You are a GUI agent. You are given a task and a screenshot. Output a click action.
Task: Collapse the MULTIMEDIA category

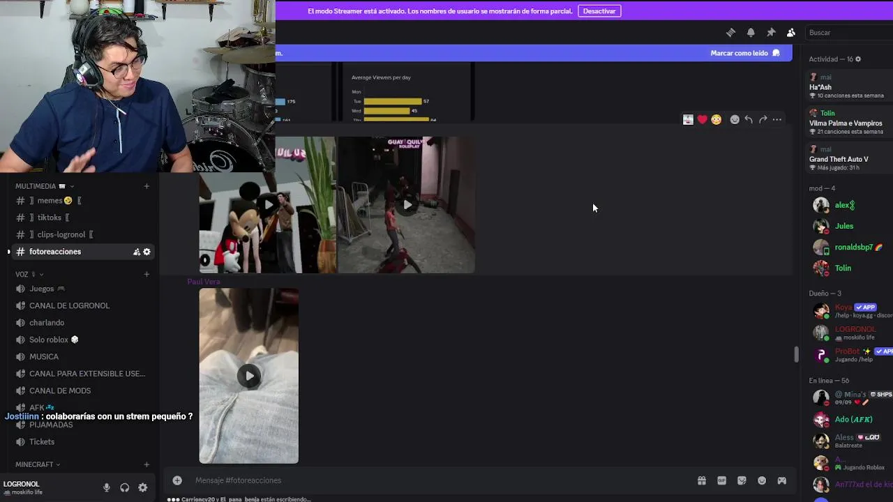45,186
